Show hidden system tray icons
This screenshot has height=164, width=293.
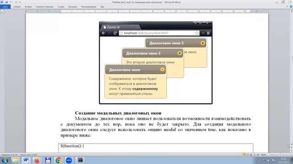point(259,160)
